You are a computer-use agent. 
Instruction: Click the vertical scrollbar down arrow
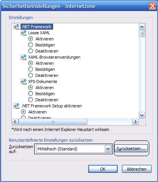pos(142,115)
